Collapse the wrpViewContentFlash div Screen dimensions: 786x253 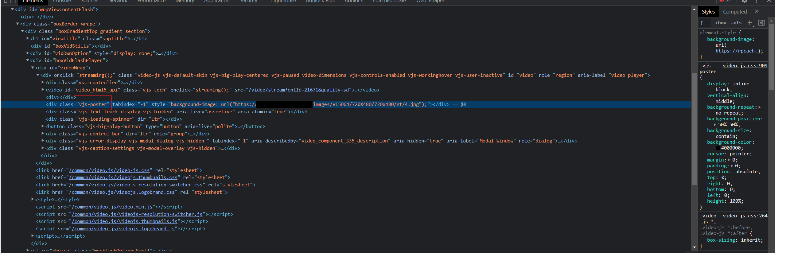tap(12, 9)
